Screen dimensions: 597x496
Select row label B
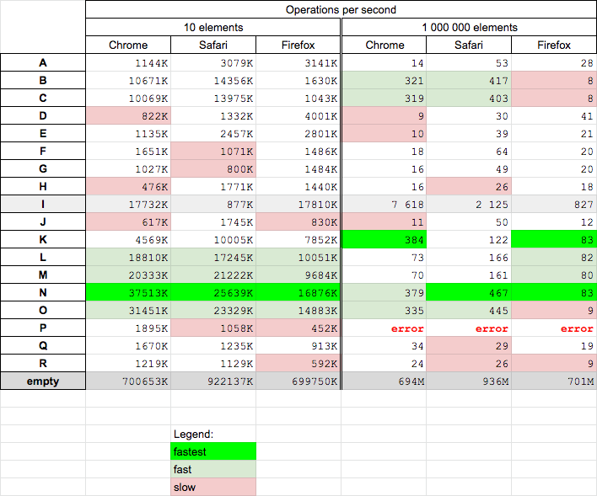[x=43, y=80]
